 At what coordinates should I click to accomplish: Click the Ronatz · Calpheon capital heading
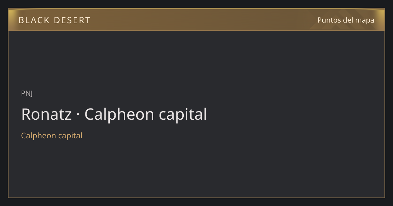click(x=114, y=114)
